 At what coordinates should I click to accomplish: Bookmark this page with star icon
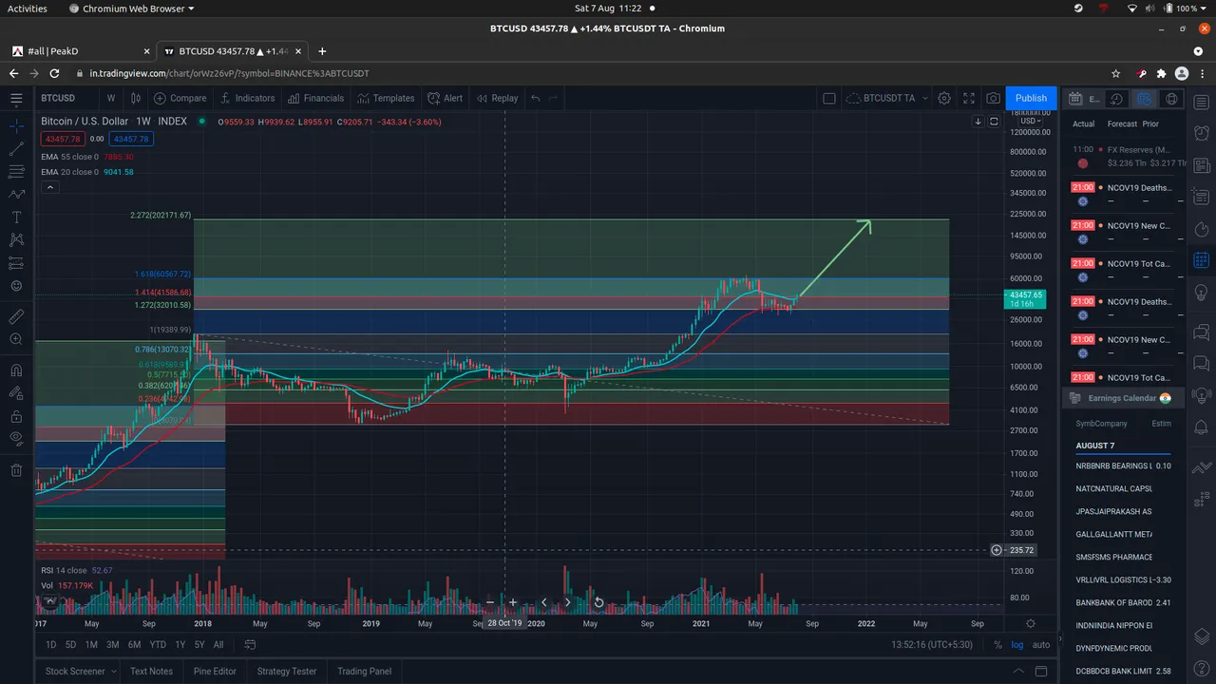click(1115, 73)
